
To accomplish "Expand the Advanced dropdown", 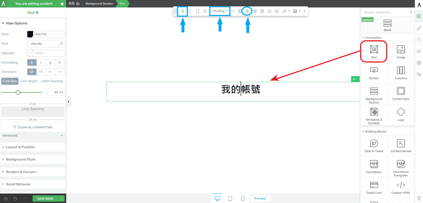I will [33, 135].
